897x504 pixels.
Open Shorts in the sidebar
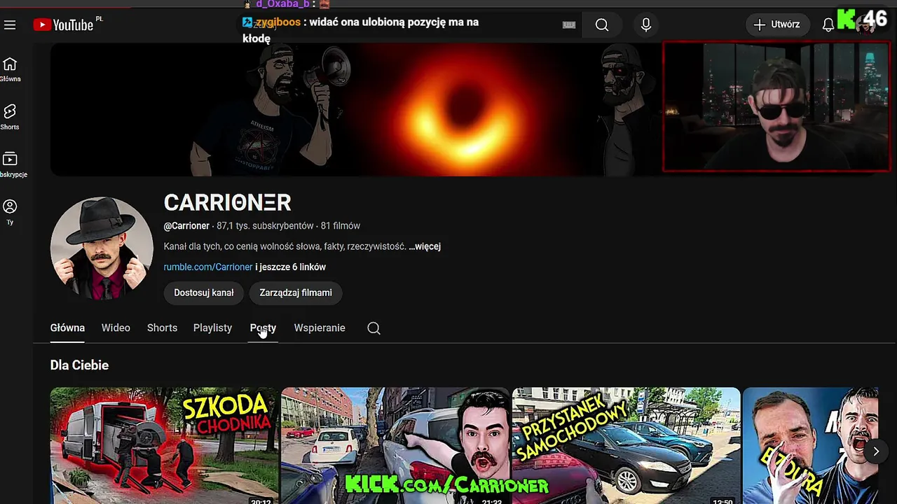[x=10, y=118]
